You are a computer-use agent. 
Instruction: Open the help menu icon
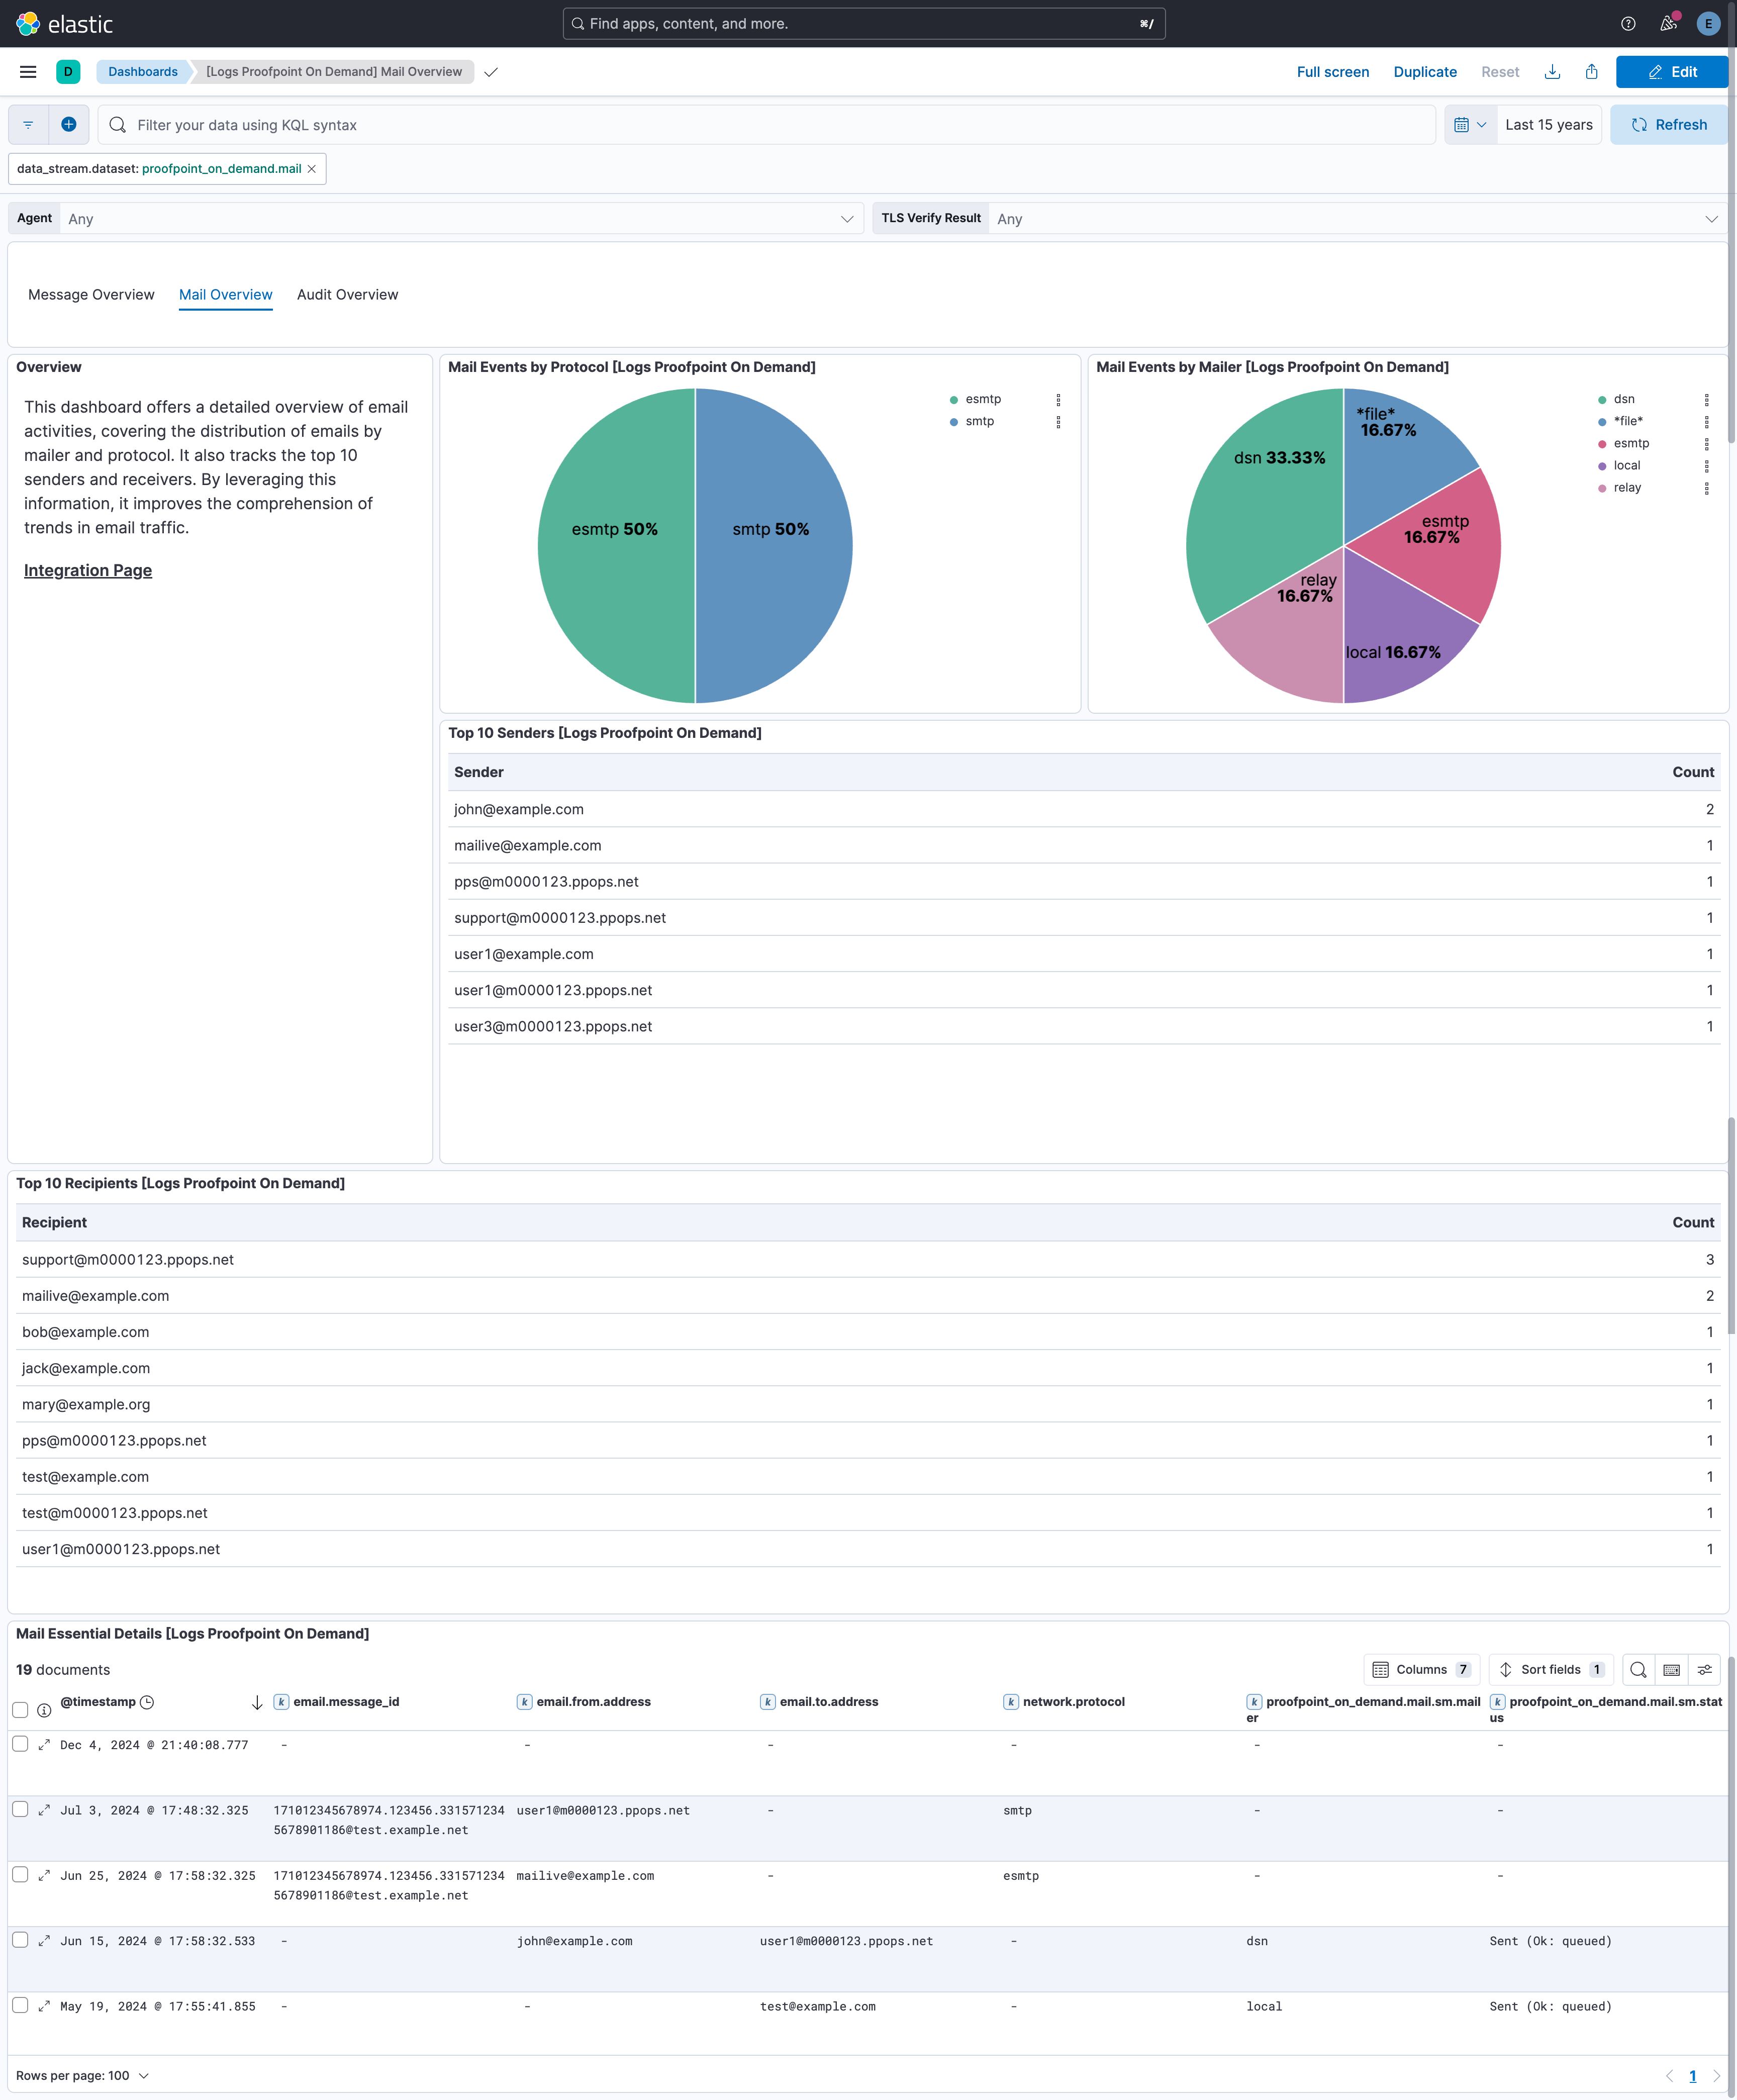(x=1627, y=23)
